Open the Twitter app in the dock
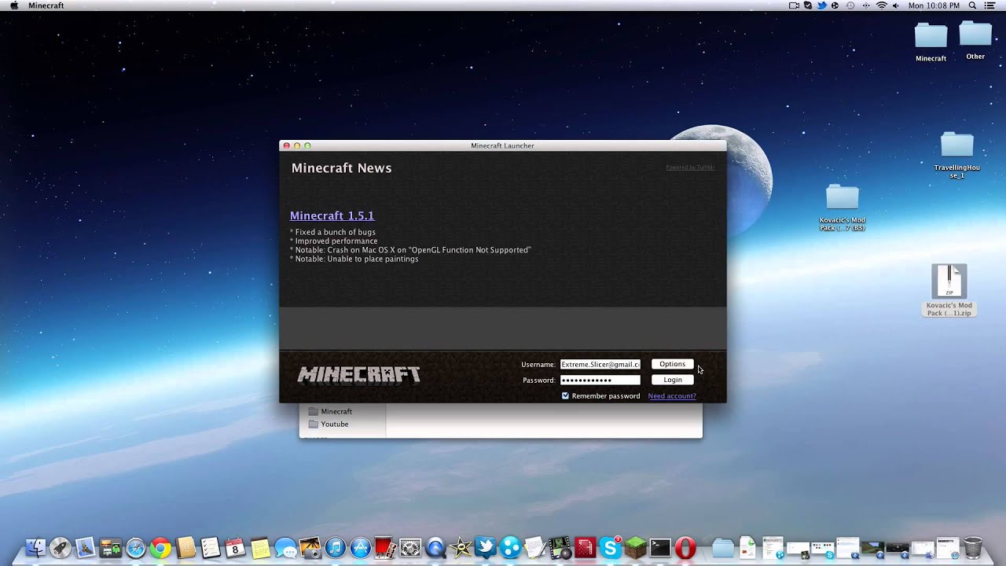This screenshot has height=566, width=1006. tap(485, 546)
